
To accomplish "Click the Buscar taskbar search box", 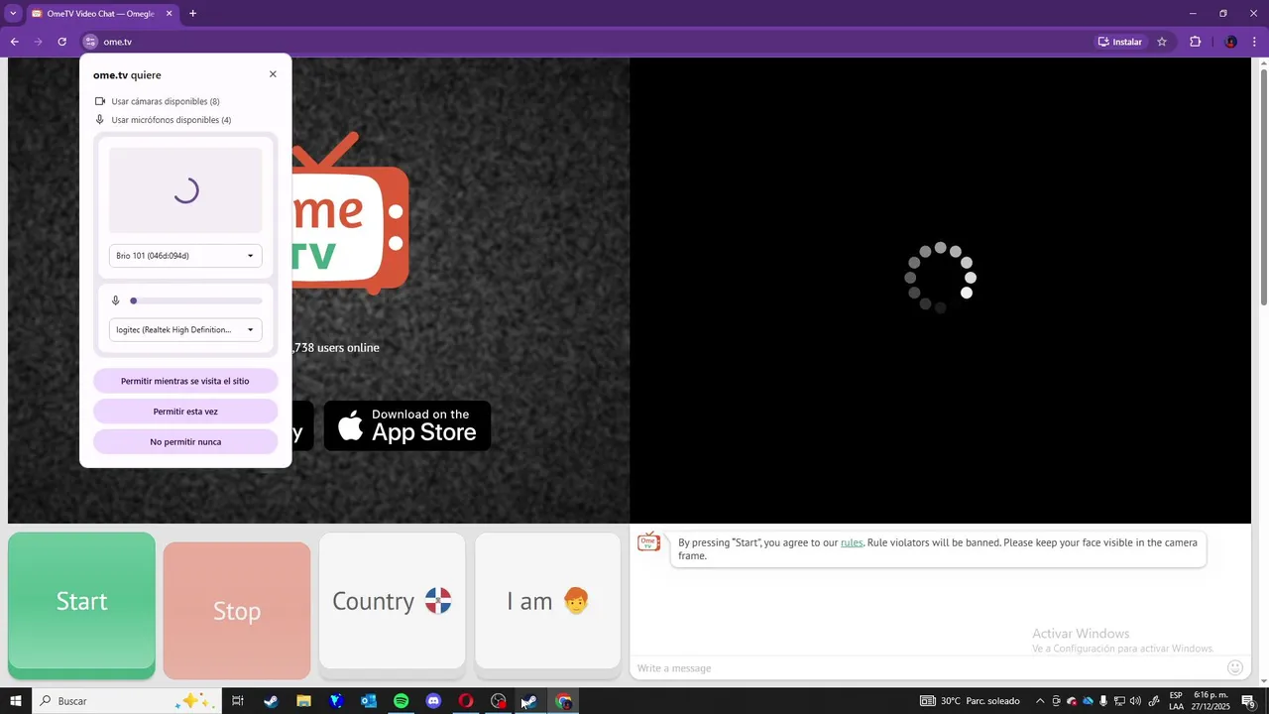I will tap(126, 701).
